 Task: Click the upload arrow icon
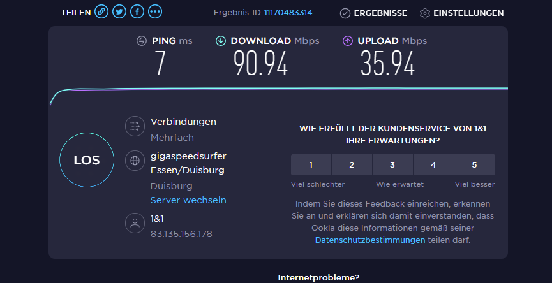coord(348,41)
